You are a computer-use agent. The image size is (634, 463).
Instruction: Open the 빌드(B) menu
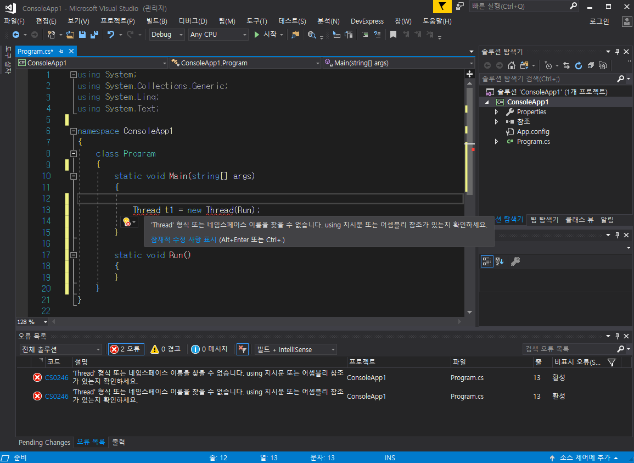point(156,21)
